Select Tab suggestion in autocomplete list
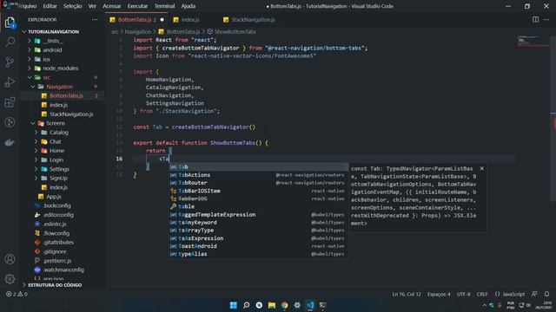 (258, 167)
